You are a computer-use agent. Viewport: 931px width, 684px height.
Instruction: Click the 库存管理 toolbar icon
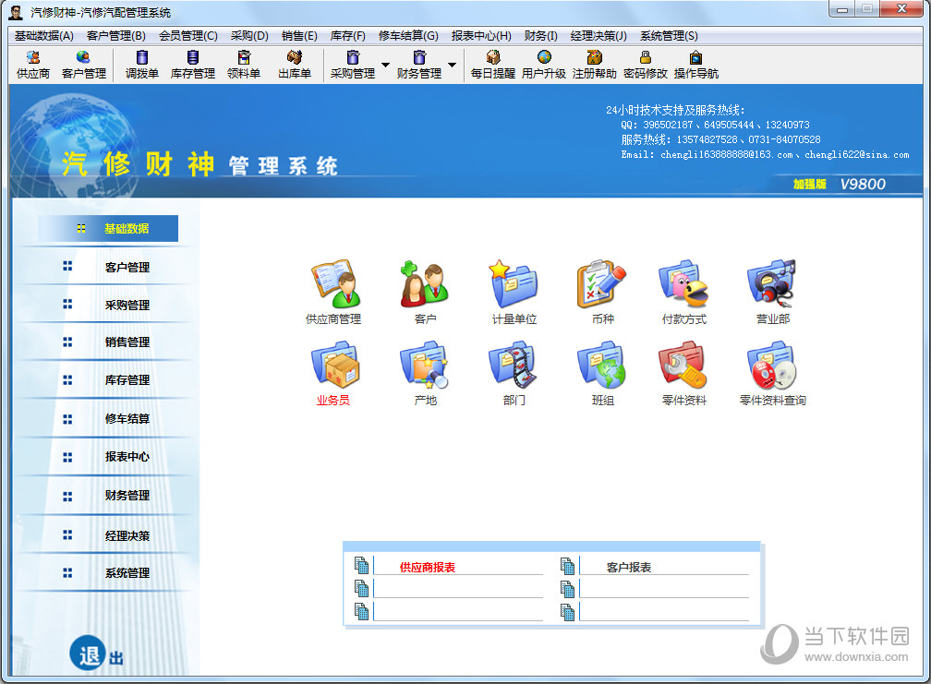pyautogui.click(x=192, y=65)
